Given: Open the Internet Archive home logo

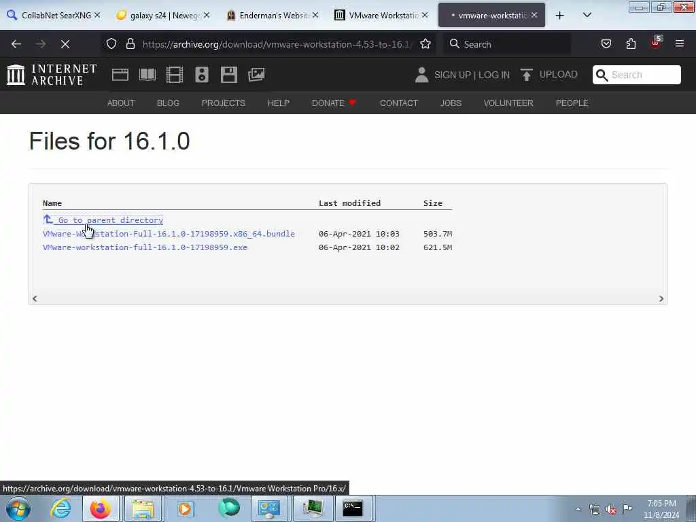Looking at the screenshot, I should click(52, 75).
